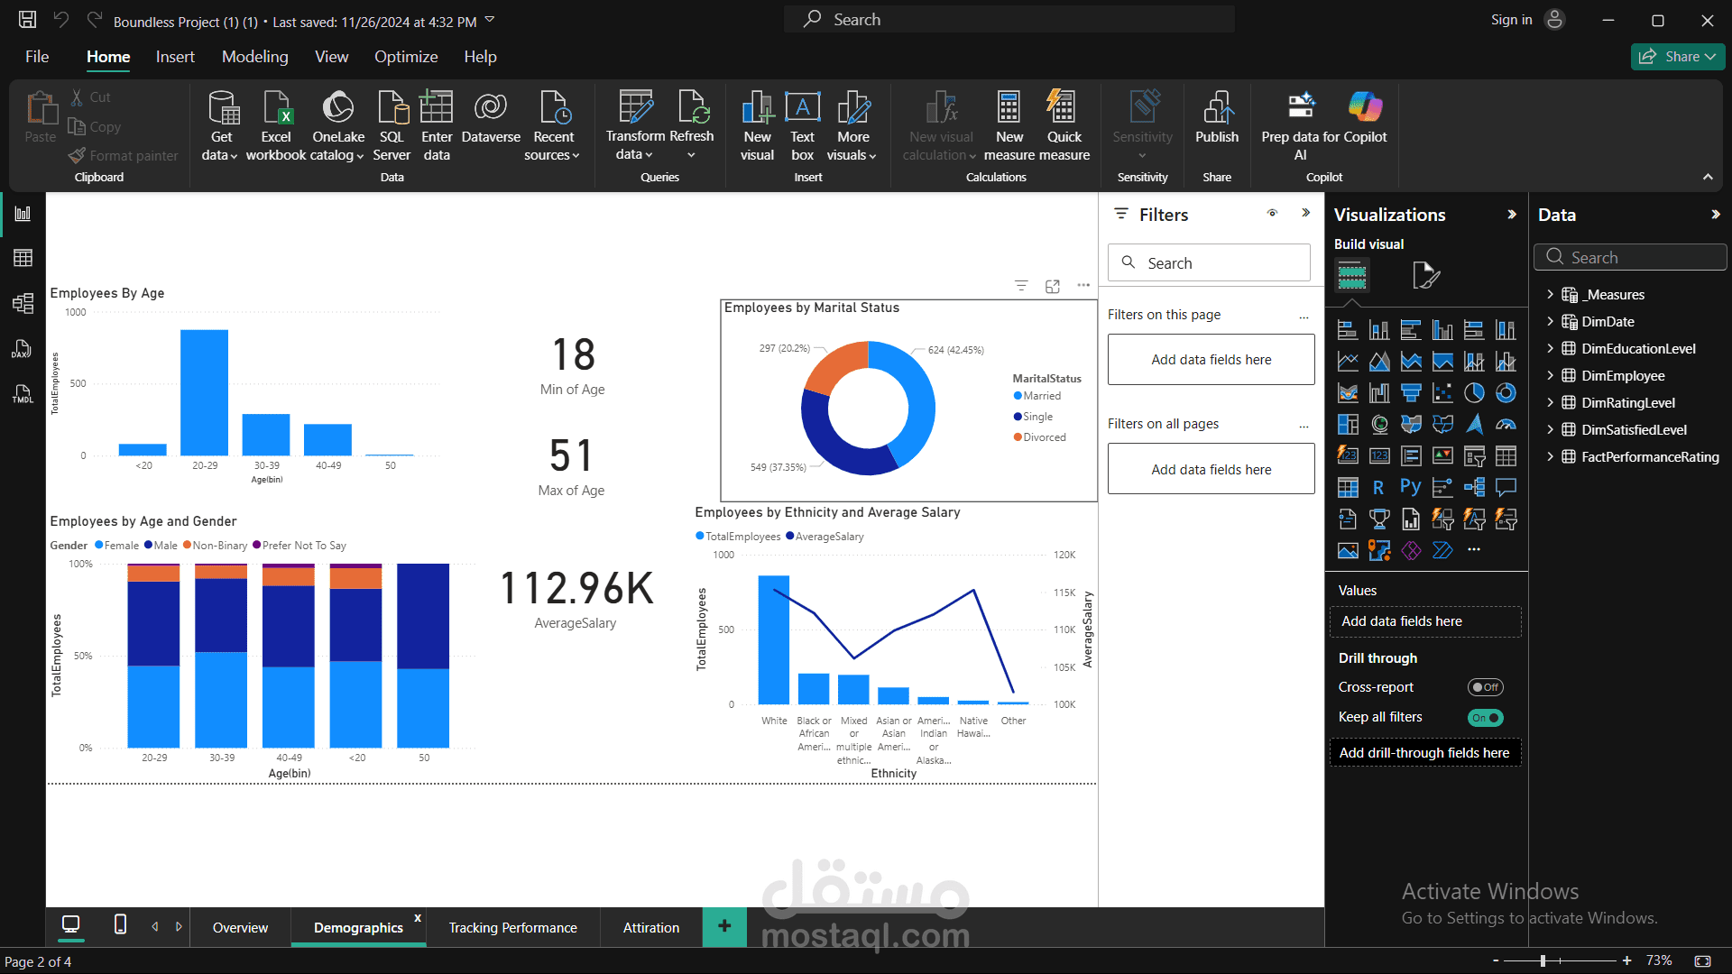Click the Data pane search box
This screenshot has height=974, width=1732.
coord(1630,257)
